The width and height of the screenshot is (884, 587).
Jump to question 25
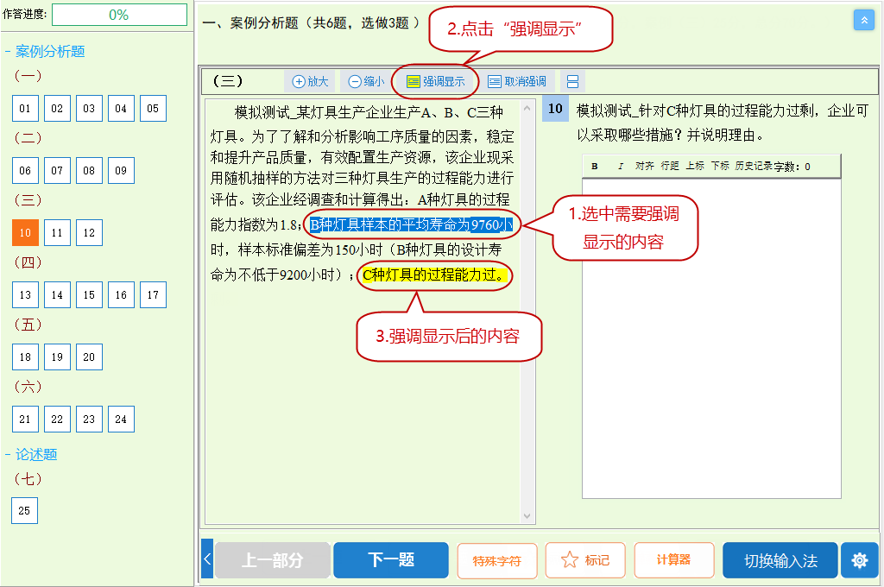(x=24, y=510)
